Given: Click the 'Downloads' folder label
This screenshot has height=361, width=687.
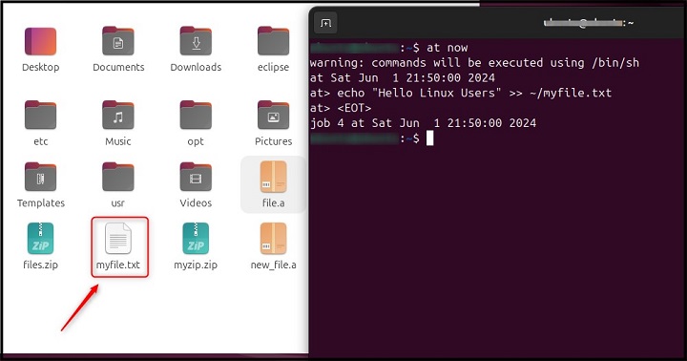Looking at the screenshot, I should point(196,67).
